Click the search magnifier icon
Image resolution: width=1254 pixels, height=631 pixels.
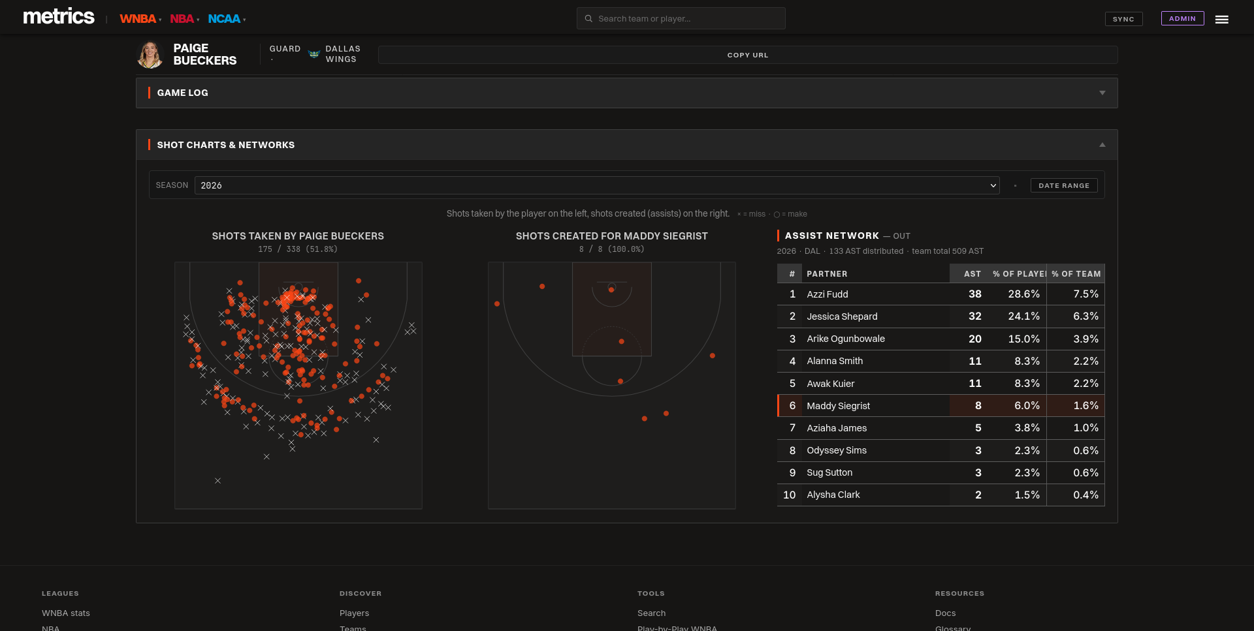[588, 18]
